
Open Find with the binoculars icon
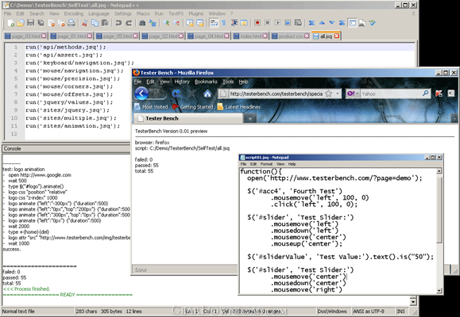pyautogui.click(x=142, y=23)
